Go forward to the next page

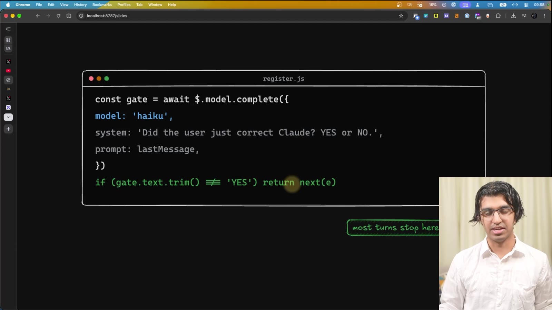click(48, 16)
